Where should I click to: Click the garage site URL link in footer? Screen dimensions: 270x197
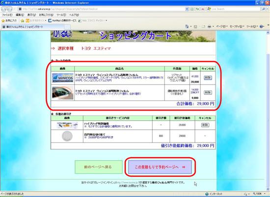pyautogui.click(x=127, y=182)
